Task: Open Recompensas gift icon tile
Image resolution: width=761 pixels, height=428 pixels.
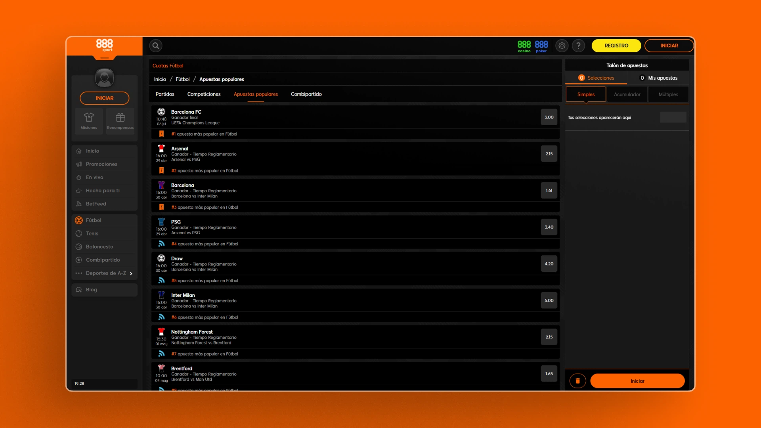Action: tap(120, 121)
